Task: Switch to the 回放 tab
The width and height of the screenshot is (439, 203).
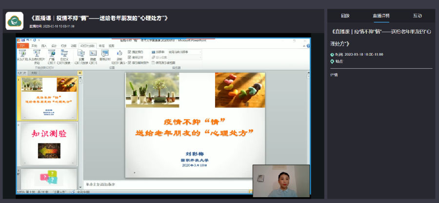Action: pyautogui.click(x=345, y=16)
